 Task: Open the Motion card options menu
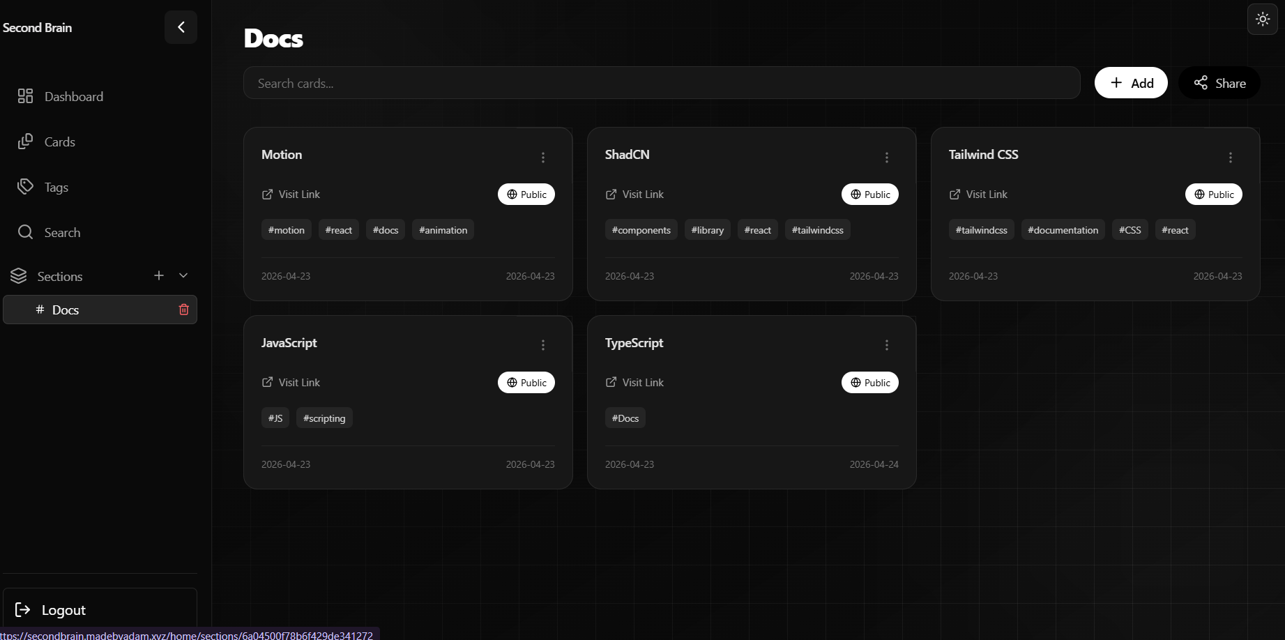click(x=543, y=158)
